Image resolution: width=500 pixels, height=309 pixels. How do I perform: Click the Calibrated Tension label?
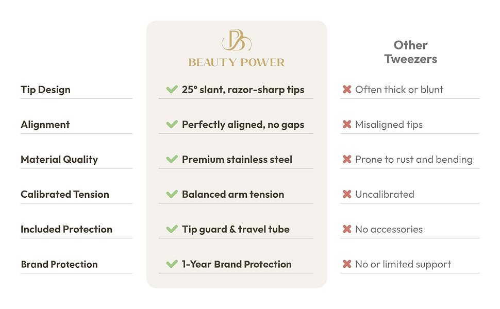pos(65,195)
